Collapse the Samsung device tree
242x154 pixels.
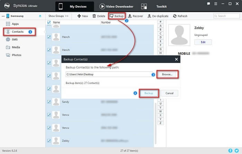[3, 16]
